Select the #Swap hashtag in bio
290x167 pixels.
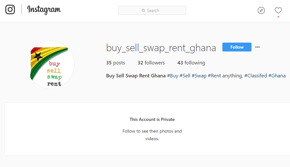tap(199, 76)
